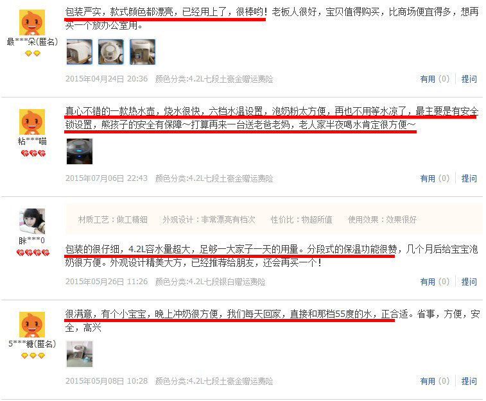
Task: Click yellow diamond rank badge under 最***朵
Action: pyautogui.click(x=33, y=53)
